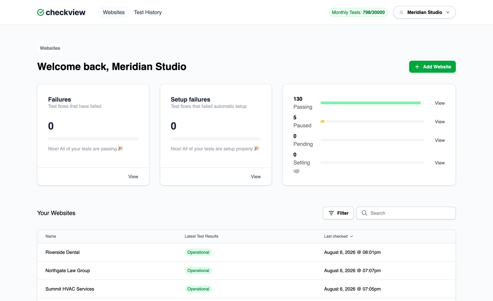
Task: Open the Summit HVAC Services row
Action: (x=246, y=289)
